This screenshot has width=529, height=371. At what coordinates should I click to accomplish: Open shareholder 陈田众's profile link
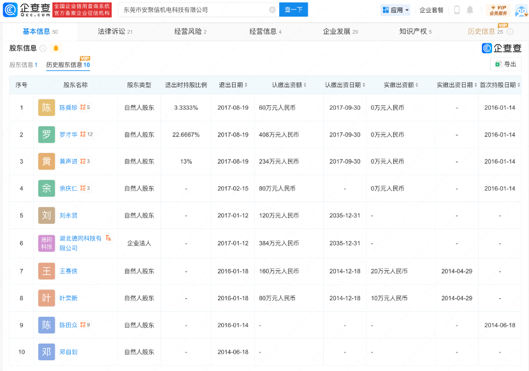pyautogui.click(x=68, y=324)
